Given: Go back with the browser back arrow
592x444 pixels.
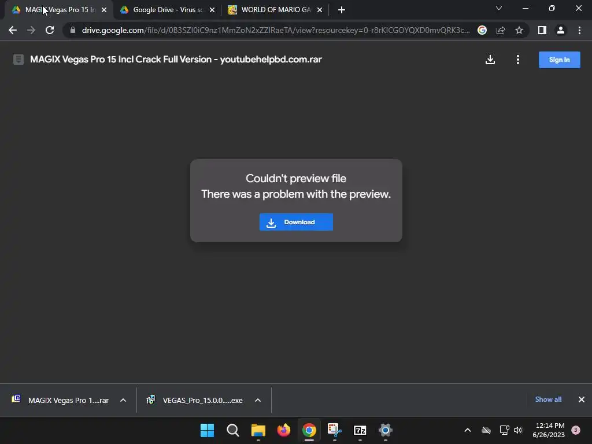Looking at the screenshot, I should click(x=13, y=30).
